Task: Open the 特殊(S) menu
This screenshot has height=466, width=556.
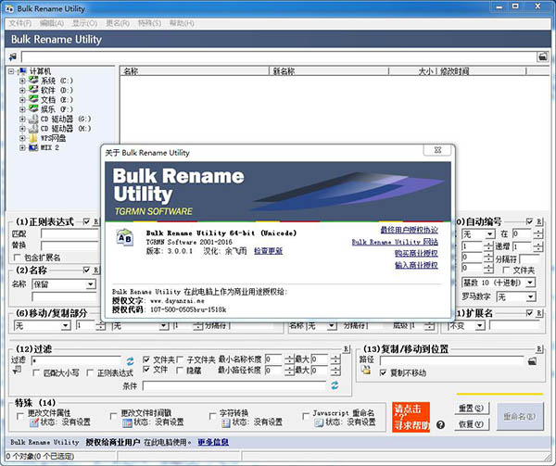Action: [x=149, y=23]
